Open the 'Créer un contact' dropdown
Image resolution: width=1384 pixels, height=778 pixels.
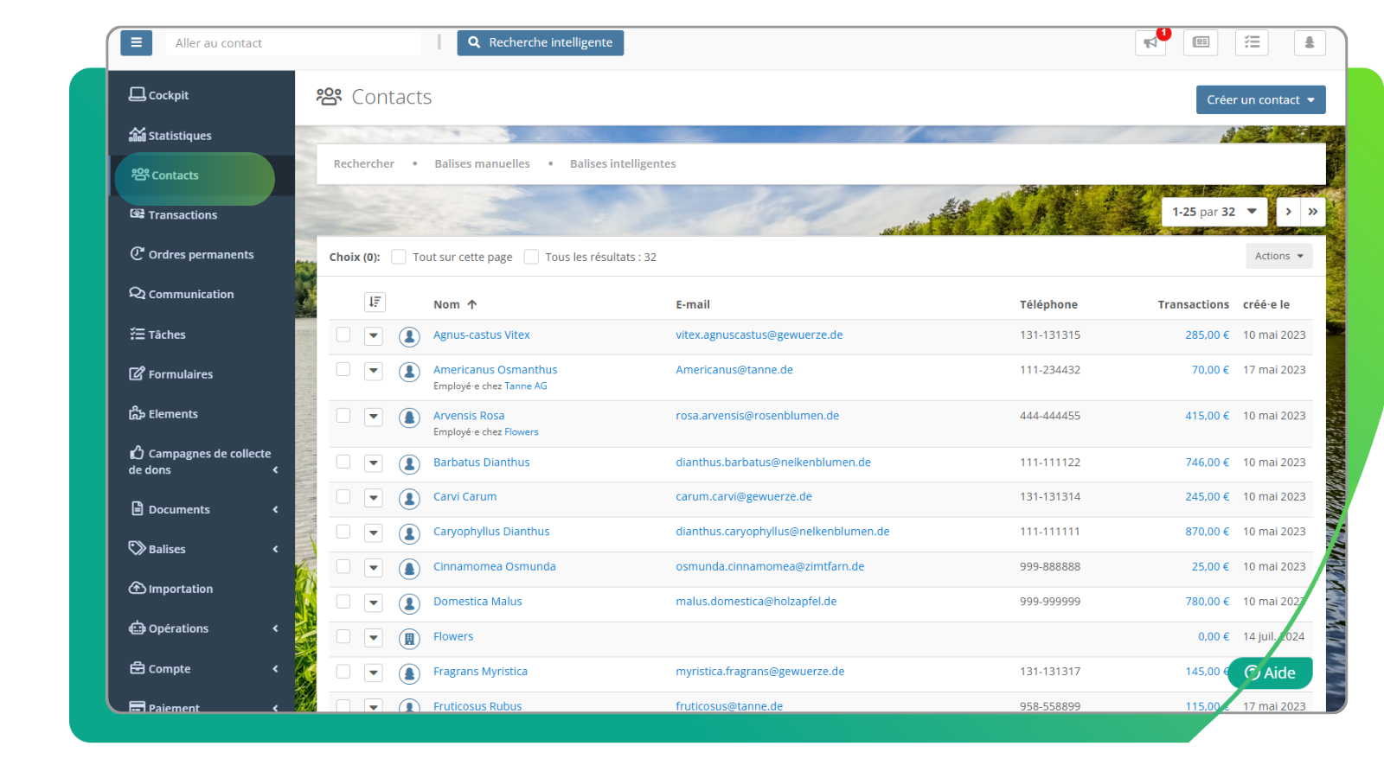(1259, 99)
